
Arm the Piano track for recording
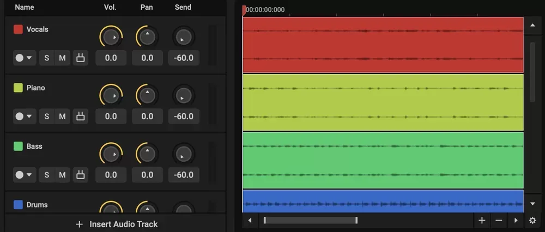(x=20, y=117)
